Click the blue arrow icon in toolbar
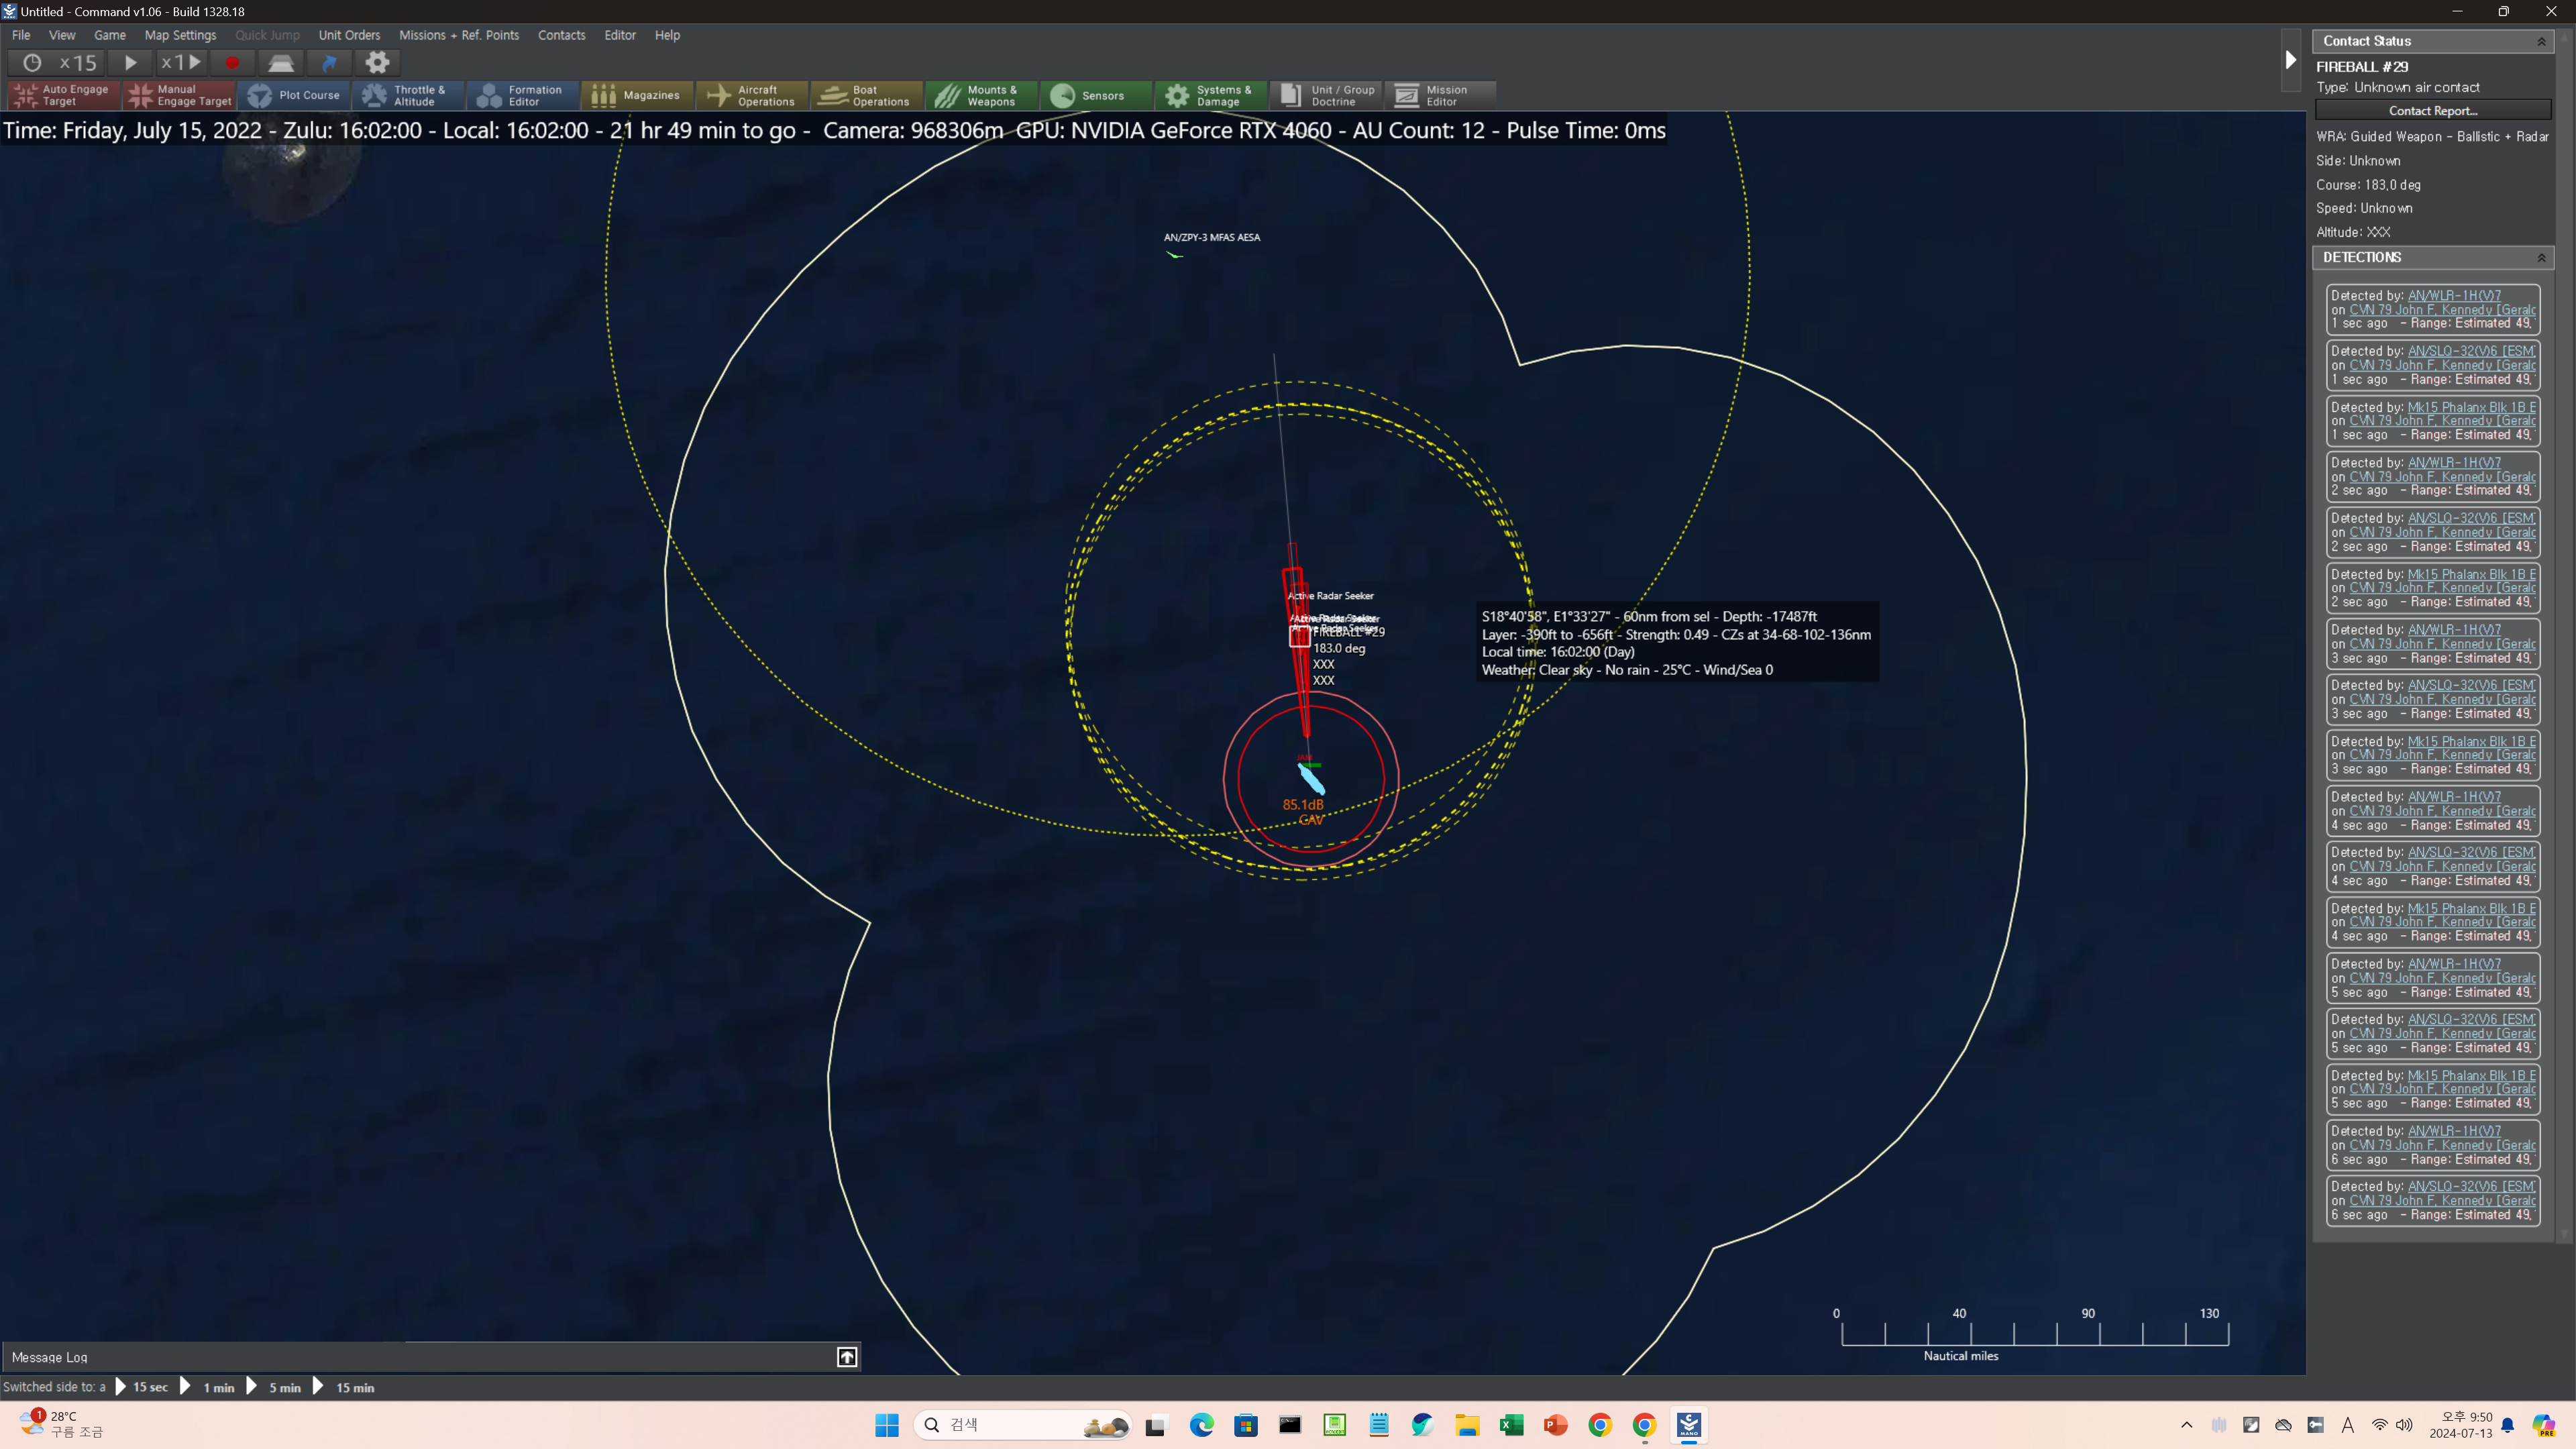Screen dimensions: 2576x1449 (x=329, y=63)
